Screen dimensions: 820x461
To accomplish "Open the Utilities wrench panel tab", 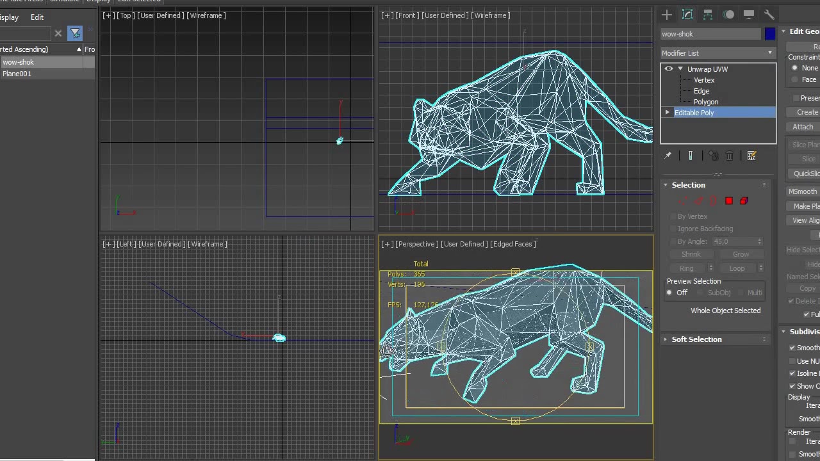I will [x=769, y=15].
